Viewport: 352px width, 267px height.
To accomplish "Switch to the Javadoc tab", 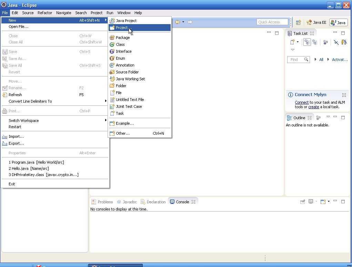I will tap(127, 202).
